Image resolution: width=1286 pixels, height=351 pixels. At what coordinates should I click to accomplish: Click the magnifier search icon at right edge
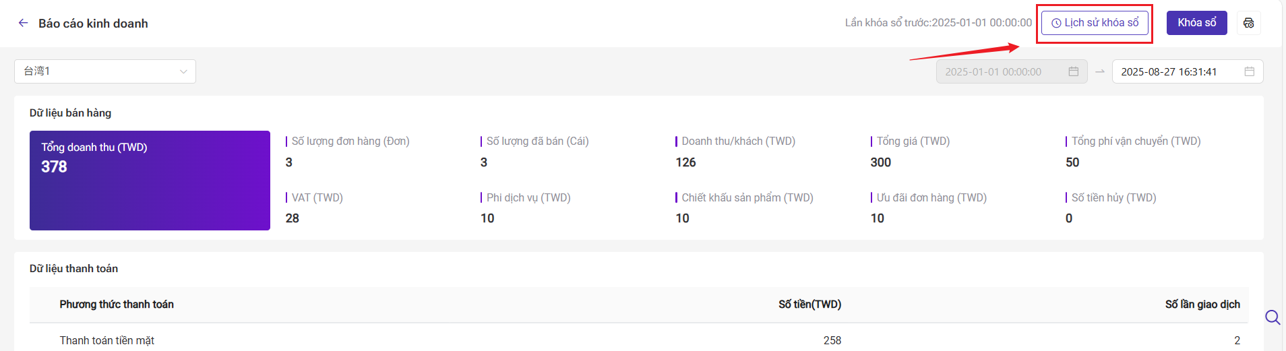(1273, 317)
